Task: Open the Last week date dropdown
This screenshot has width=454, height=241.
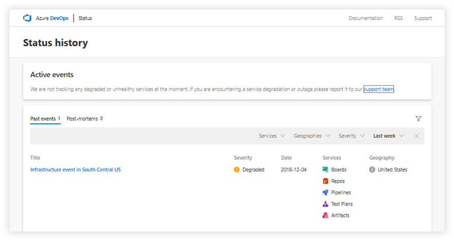Action: click(388, 136)
